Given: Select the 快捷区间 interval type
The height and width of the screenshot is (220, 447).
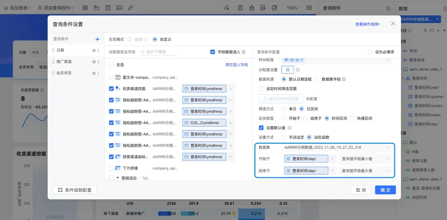Looking at the screenshot, I should point(352,118).
